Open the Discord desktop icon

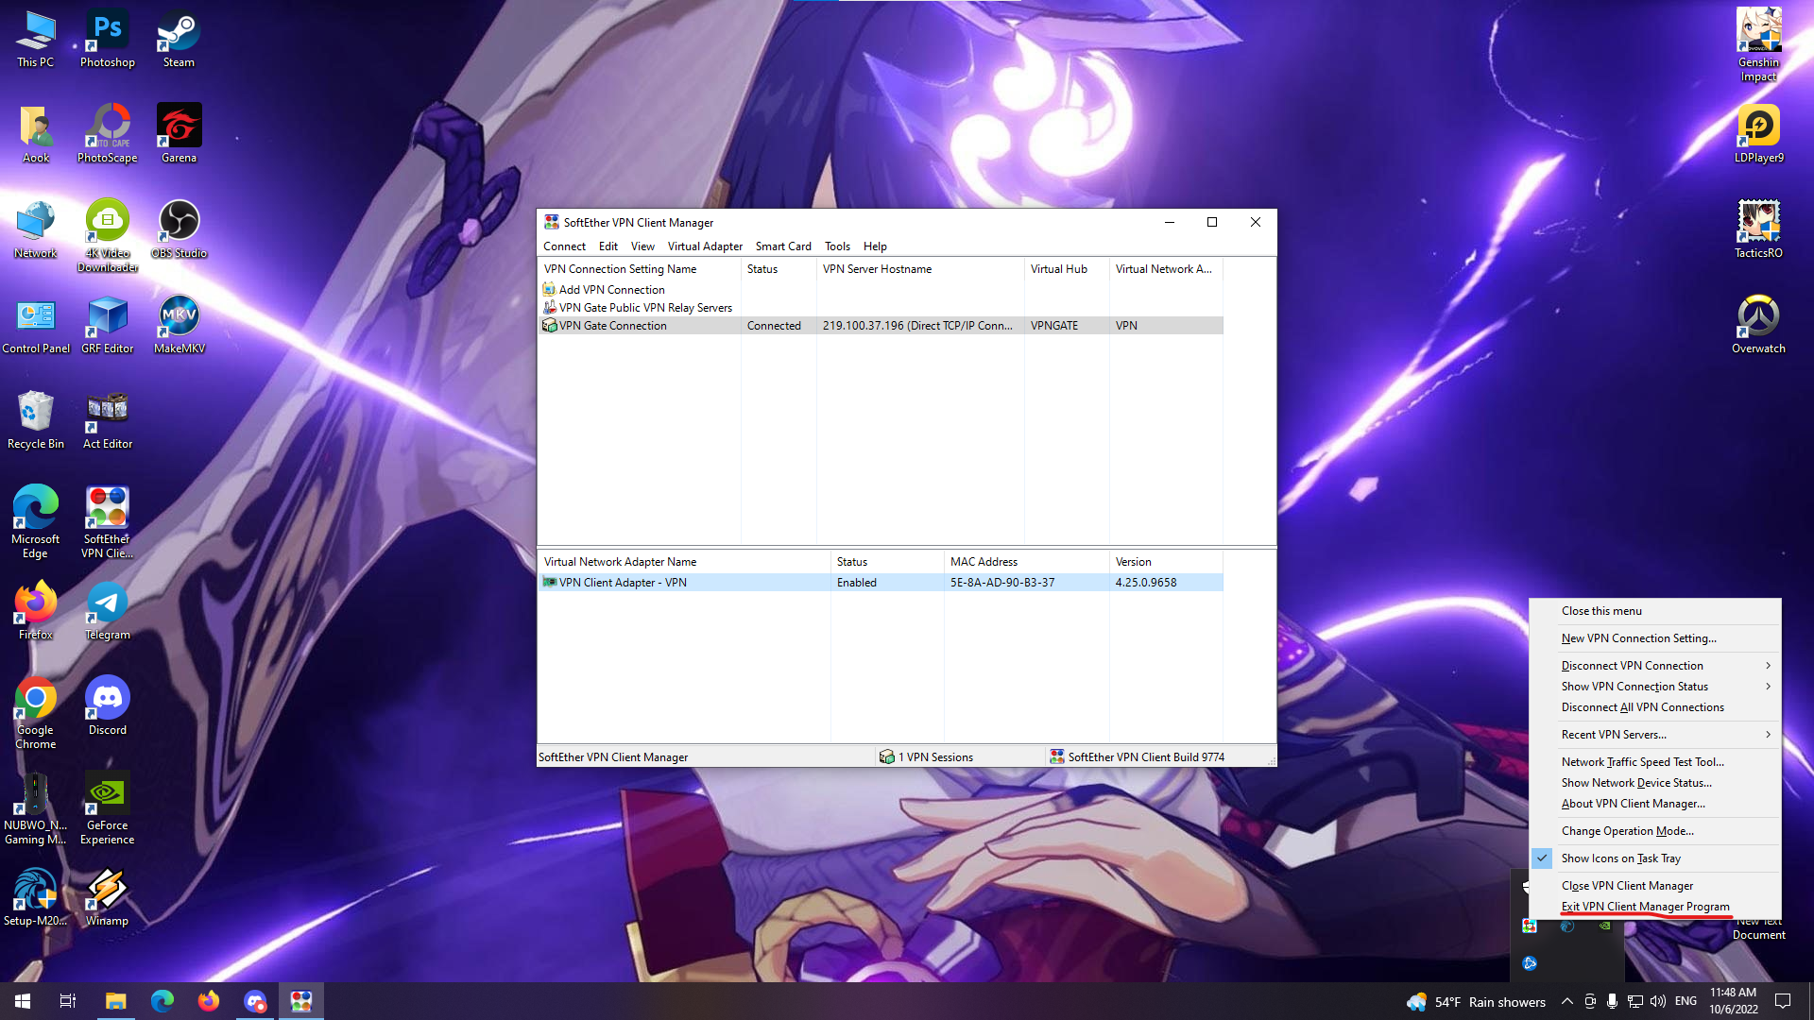(x=108, y=706)
